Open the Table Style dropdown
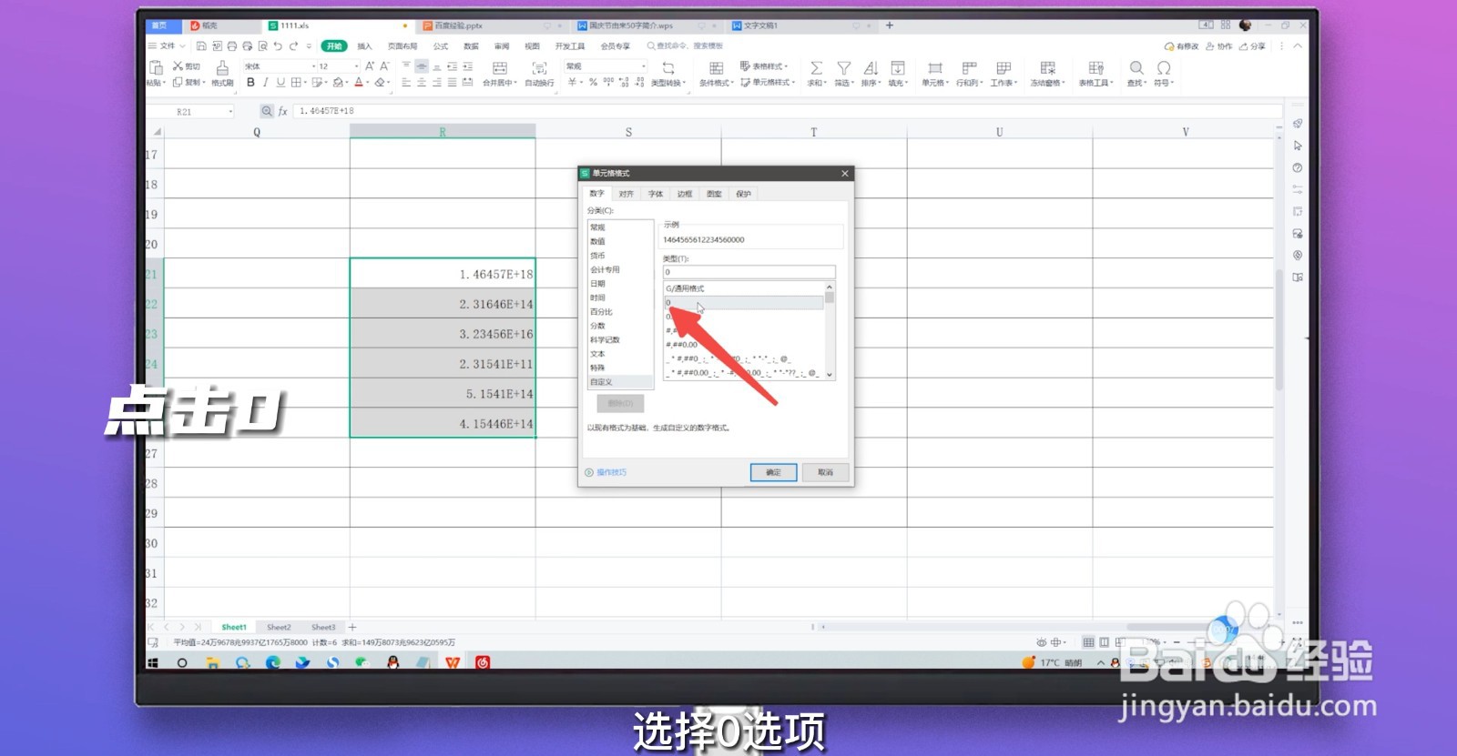This screenshot has width=1457, height=756. coord(764,66)
